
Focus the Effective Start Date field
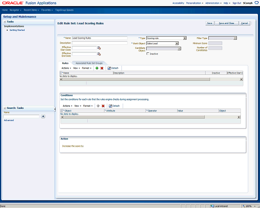(x=84, y=48)
